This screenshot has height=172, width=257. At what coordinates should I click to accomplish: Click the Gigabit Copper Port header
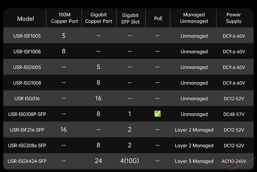coord(98,18)
